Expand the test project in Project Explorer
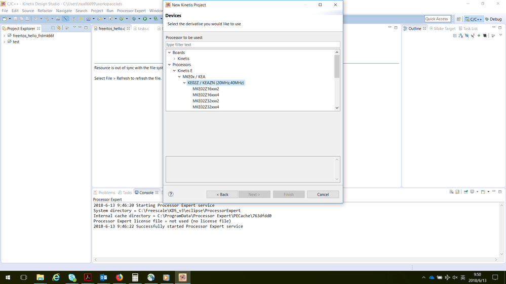Viewport: 506px width, 284px height. click(4, 42)
